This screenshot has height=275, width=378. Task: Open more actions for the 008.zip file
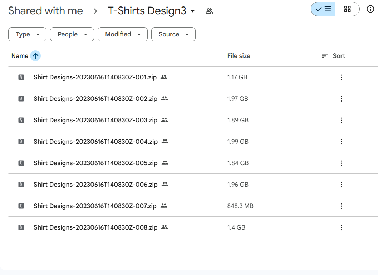342,227
